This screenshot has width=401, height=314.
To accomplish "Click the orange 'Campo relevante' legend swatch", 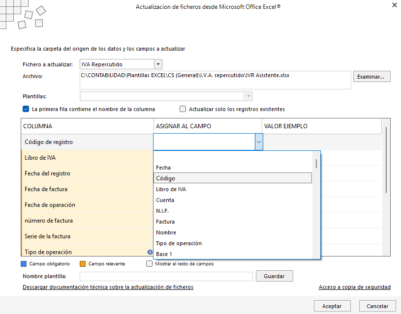I will 83,264.
